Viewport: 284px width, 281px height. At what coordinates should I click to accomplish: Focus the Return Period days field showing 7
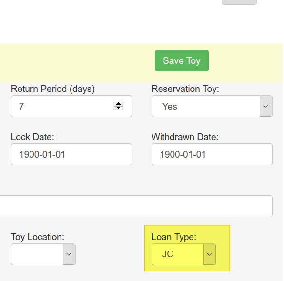pos(71,106)
